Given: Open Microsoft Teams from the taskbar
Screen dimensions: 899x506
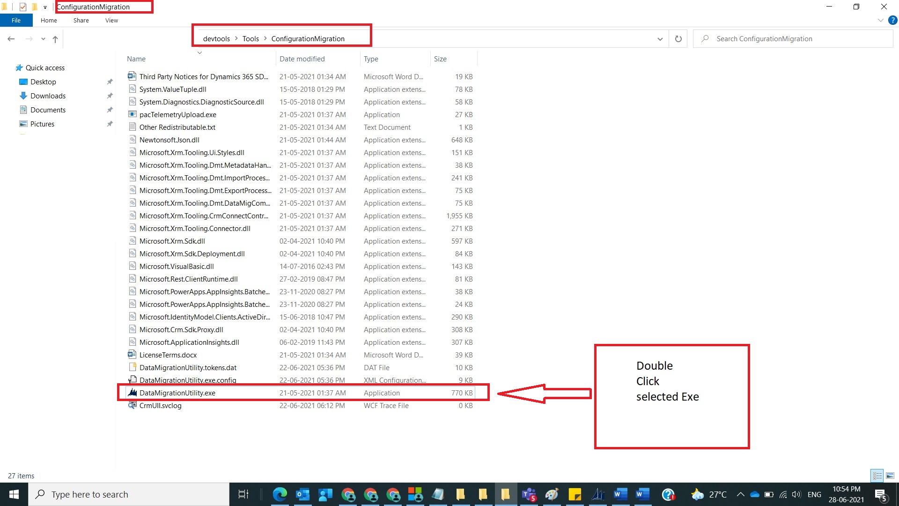Looking at the screenshot, I should (529, 494).
